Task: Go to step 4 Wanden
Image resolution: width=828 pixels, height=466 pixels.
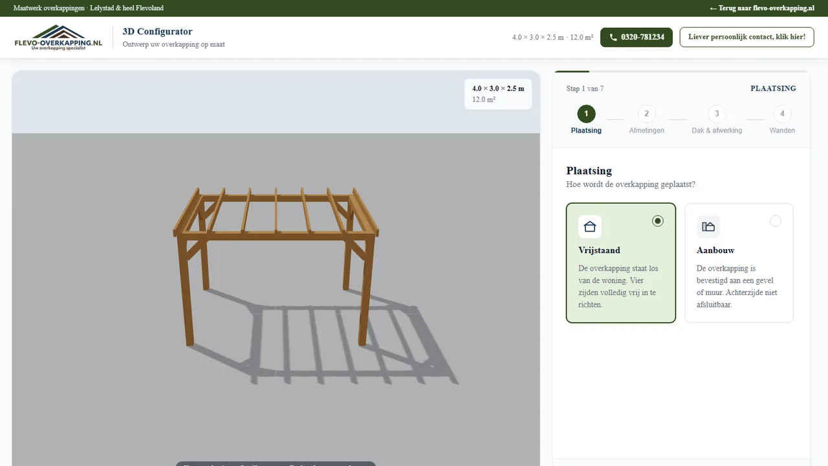Action: (782, 120)
